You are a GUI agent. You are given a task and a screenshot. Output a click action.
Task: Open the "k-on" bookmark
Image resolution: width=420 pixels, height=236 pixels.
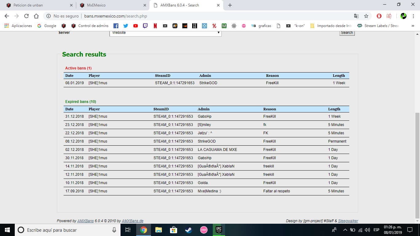point(295,26)
